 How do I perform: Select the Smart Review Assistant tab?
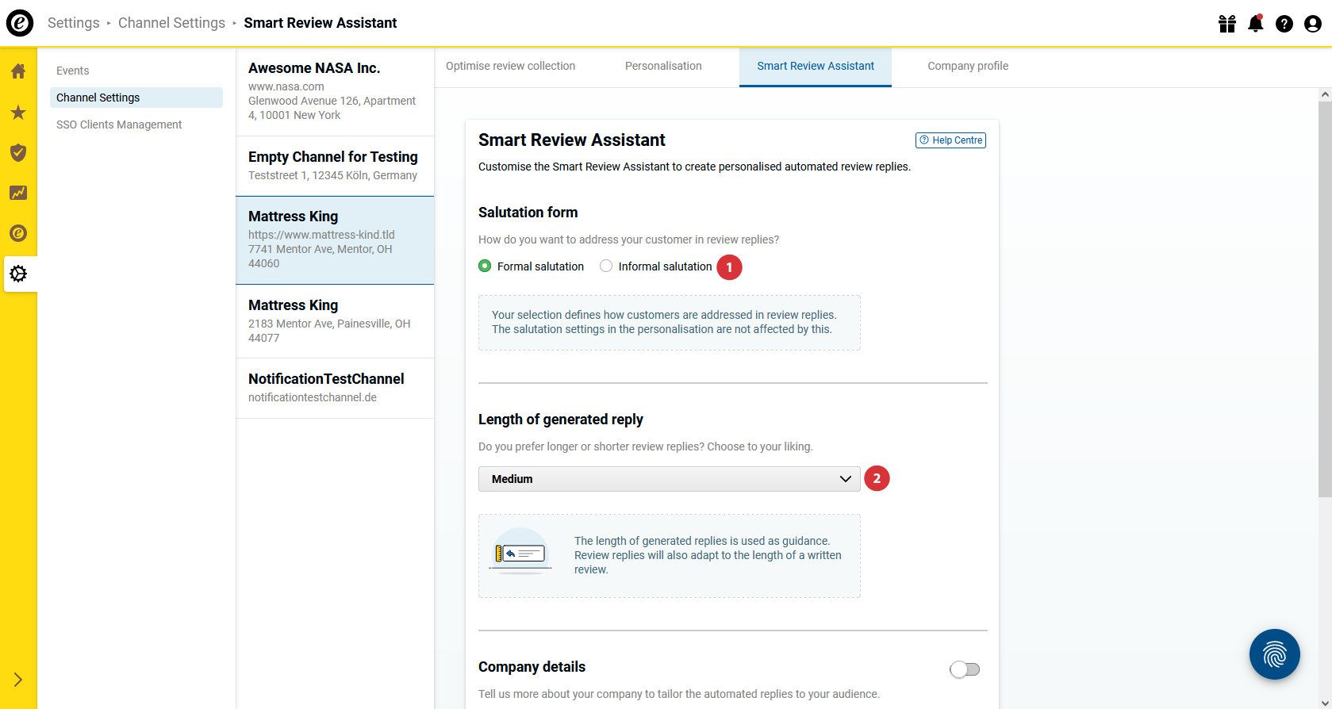click(x=816, y=67)
